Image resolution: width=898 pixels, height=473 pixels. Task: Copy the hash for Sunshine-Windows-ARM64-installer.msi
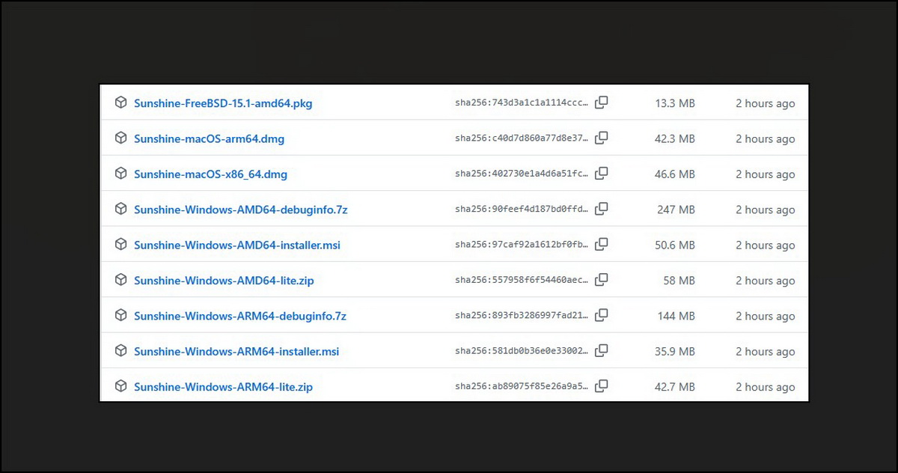(x=601, y=351)
